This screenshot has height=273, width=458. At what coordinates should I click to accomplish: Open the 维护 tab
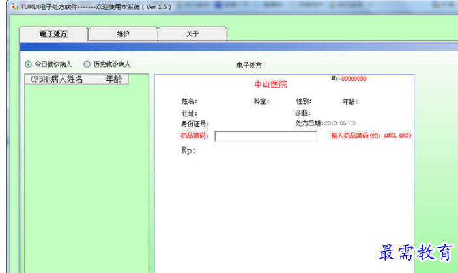123,34
